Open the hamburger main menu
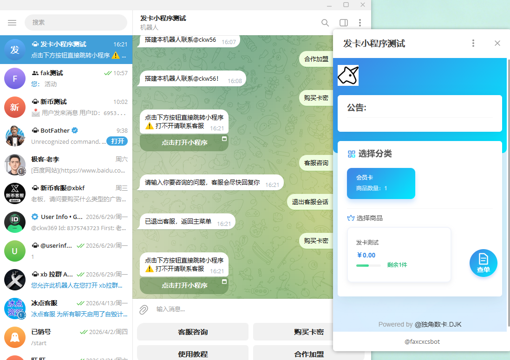 click(x=12, y=22)
